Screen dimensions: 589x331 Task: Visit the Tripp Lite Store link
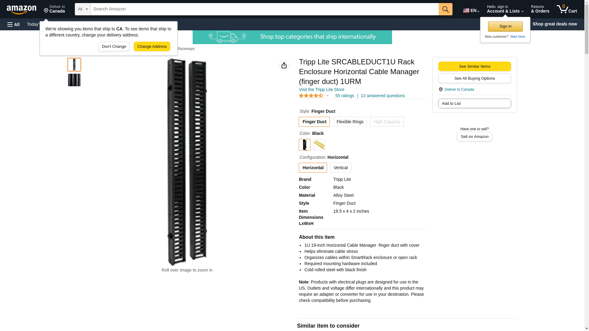[321, 89]
